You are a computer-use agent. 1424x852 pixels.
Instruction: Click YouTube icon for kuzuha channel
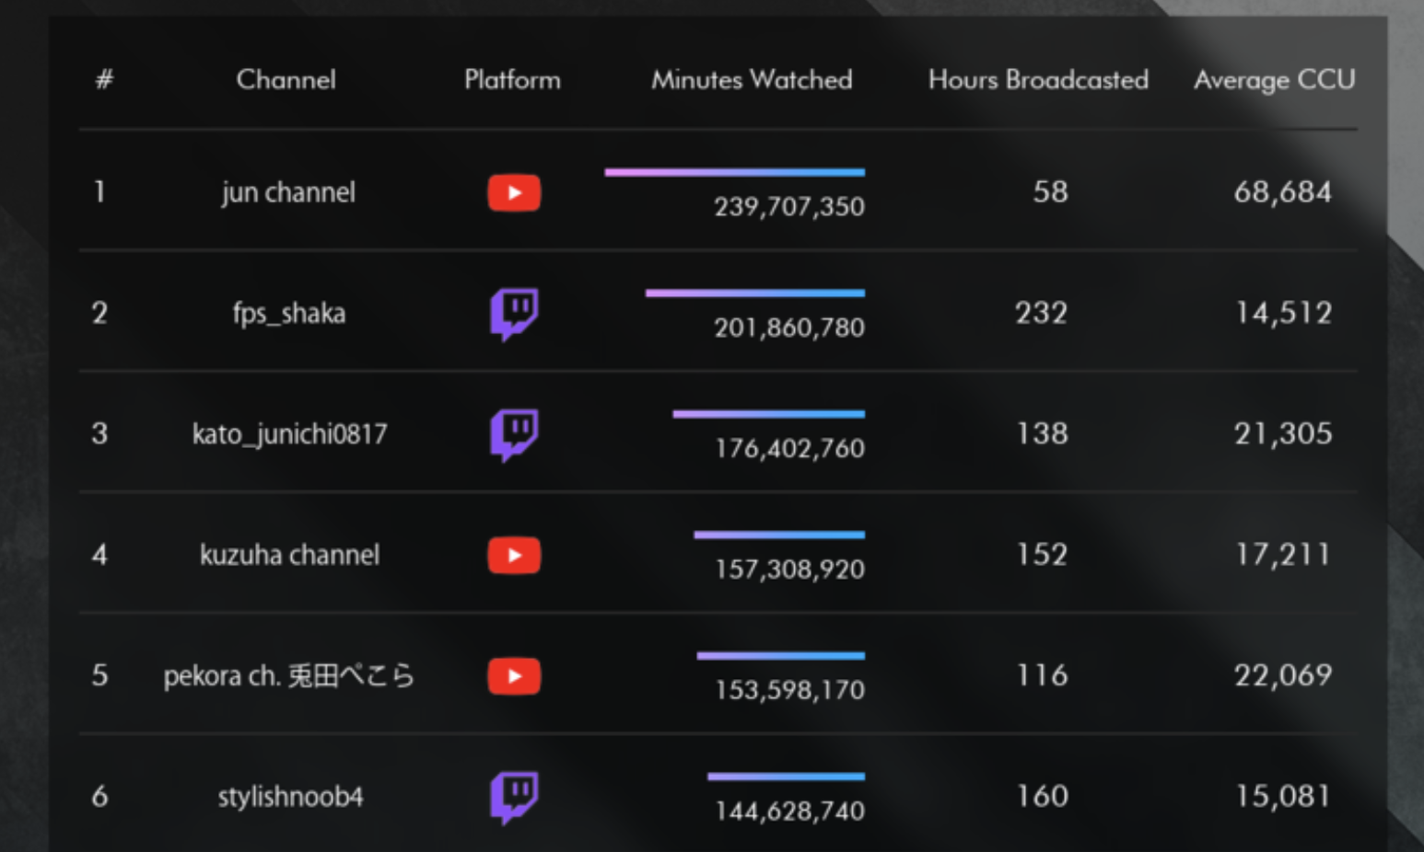[514, 556]
